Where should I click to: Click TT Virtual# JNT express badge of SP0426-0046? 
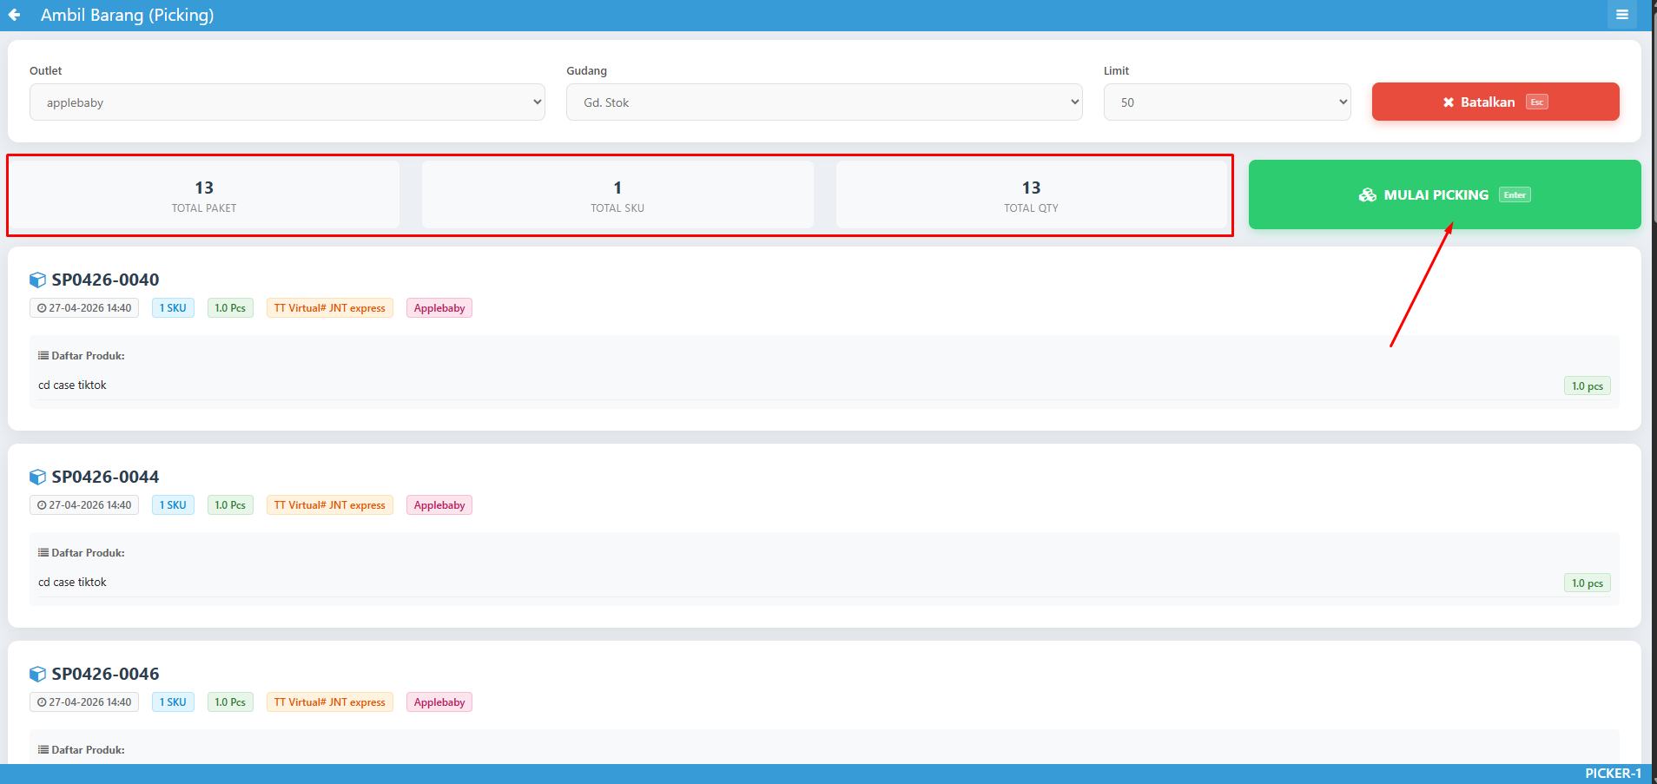pos(330,702)
